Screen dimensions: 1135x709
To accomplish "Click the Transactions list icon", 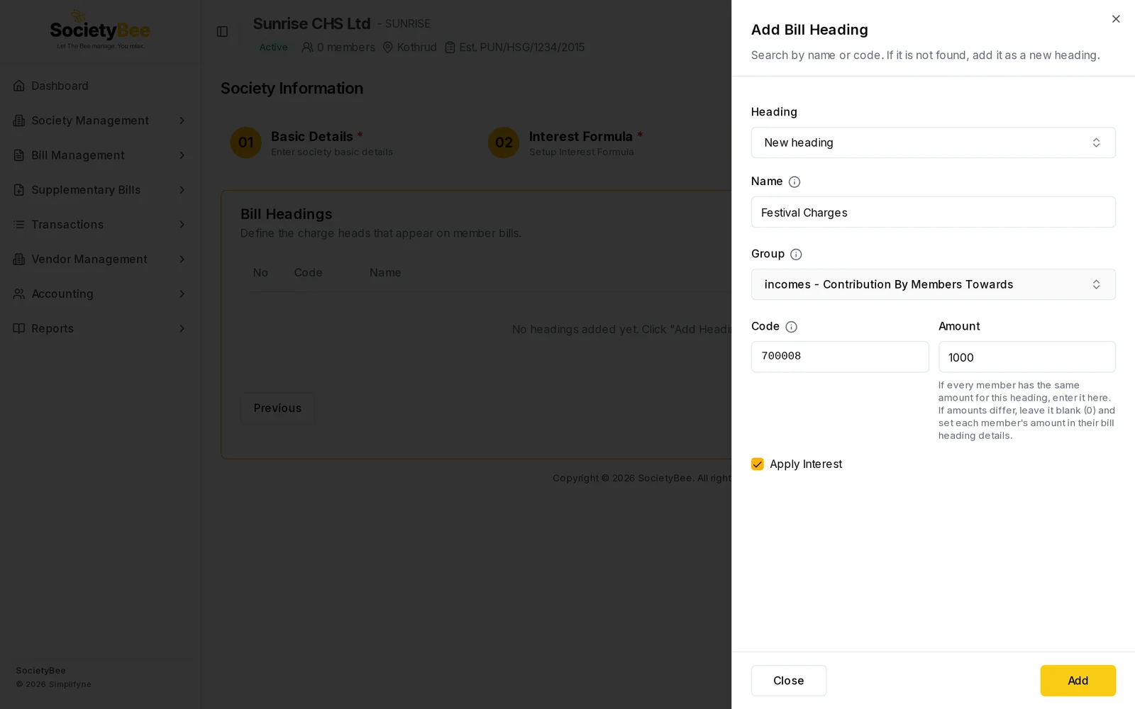I will (19, 225).
